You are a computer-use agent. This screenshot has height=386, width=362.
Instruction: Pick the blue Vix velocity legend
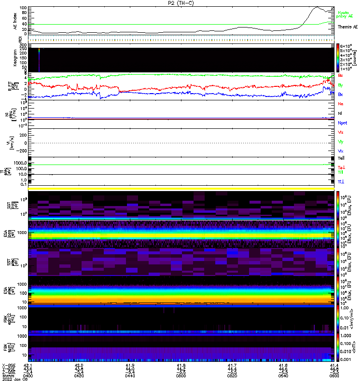(x=340, y=151)
